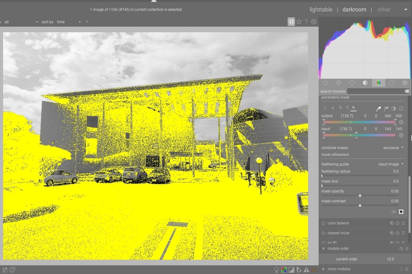The height and width of the screenshot is (274, 412).
Task: Open the sort by time dropdown
Action: pyautogui.click(x=69, y=22)
